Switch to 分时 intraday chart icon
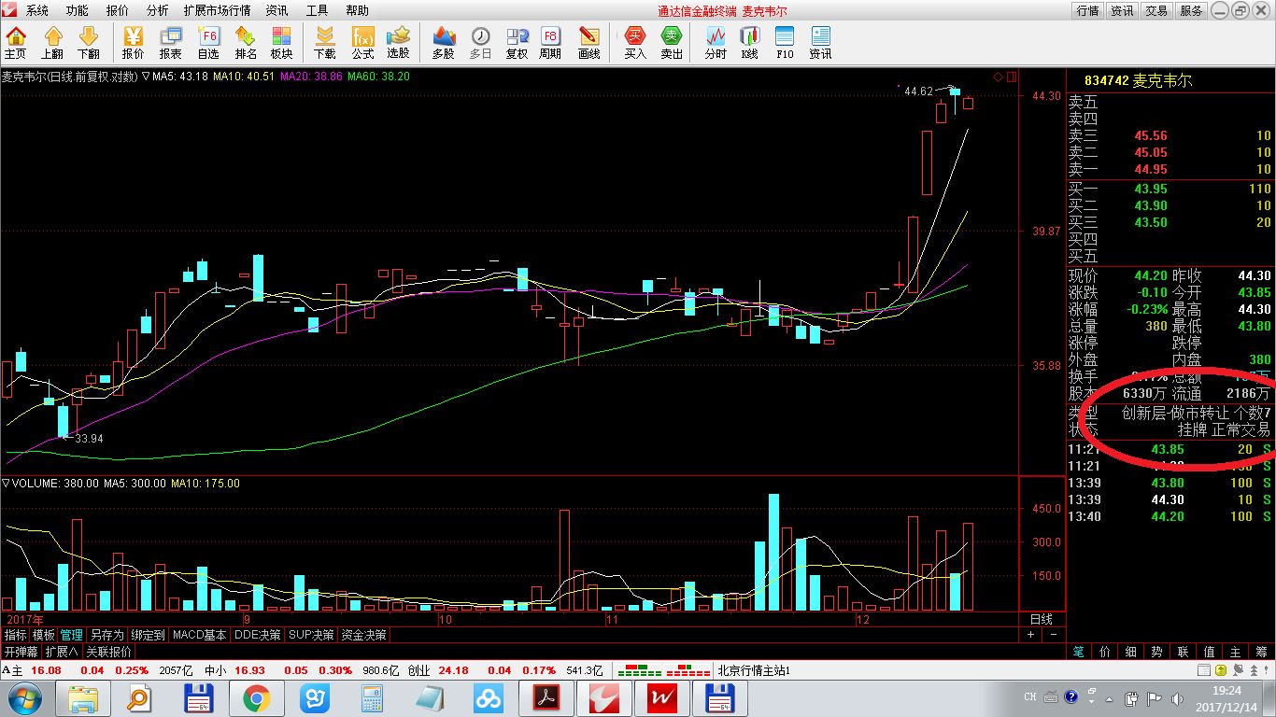The width and height of the screenshot is (1276, 717). pos(716,43)
